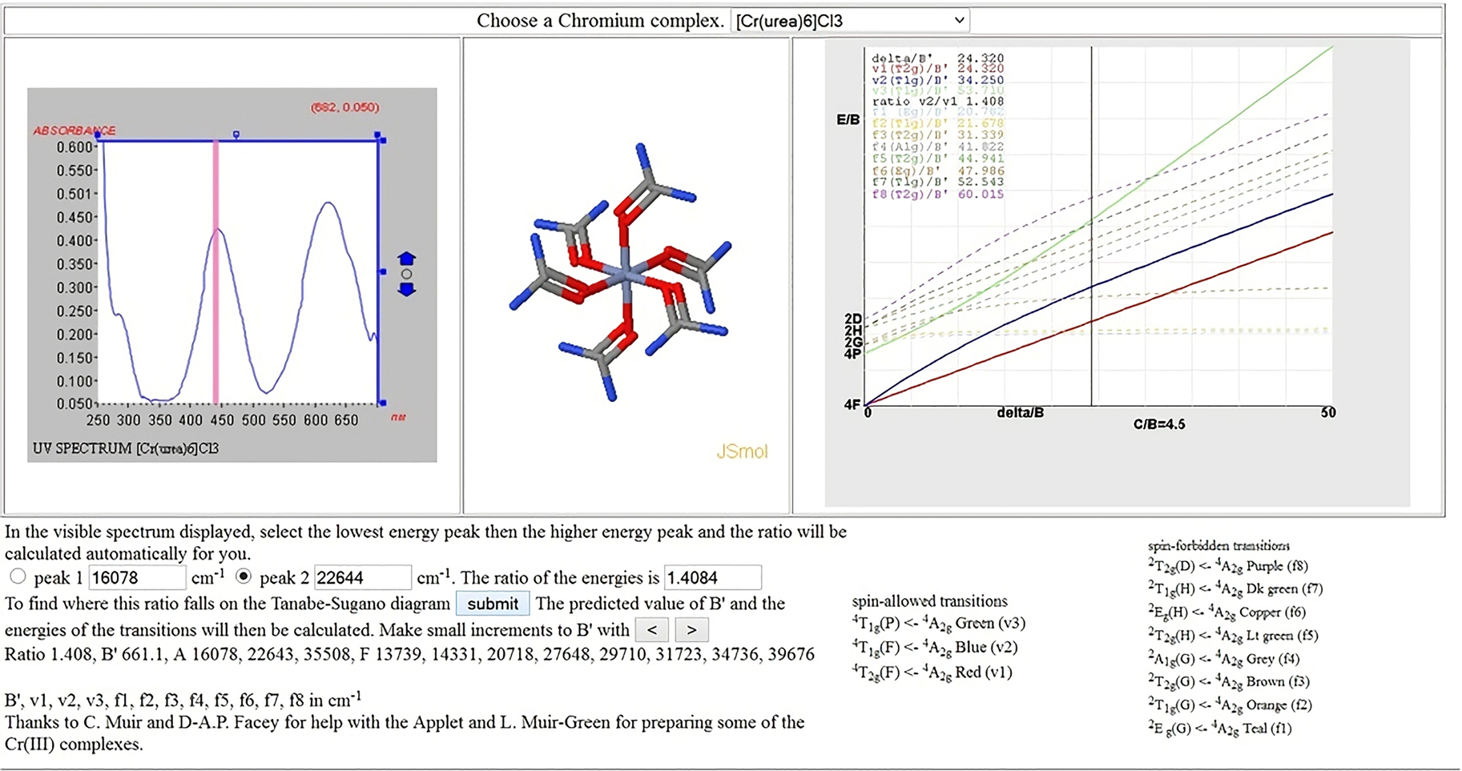Click the small blue triangle marker above the spectrum
This screenshot has height=771, width=1462.
click(x=236, y=133)
